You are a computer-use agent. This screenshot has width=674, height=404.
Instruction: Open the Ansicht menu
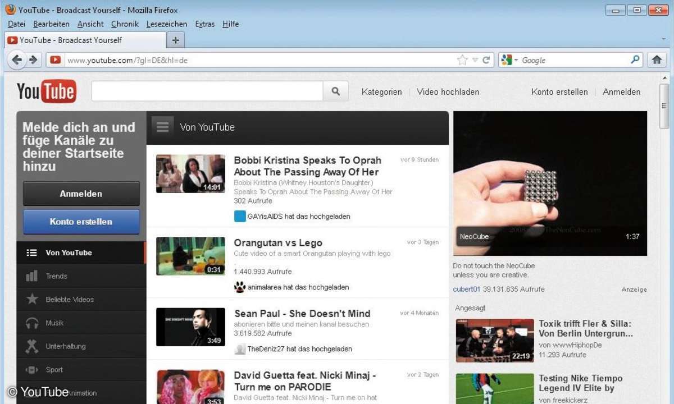(90, 24)
